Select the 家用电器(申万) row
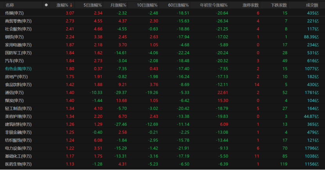 click(163, 45)
